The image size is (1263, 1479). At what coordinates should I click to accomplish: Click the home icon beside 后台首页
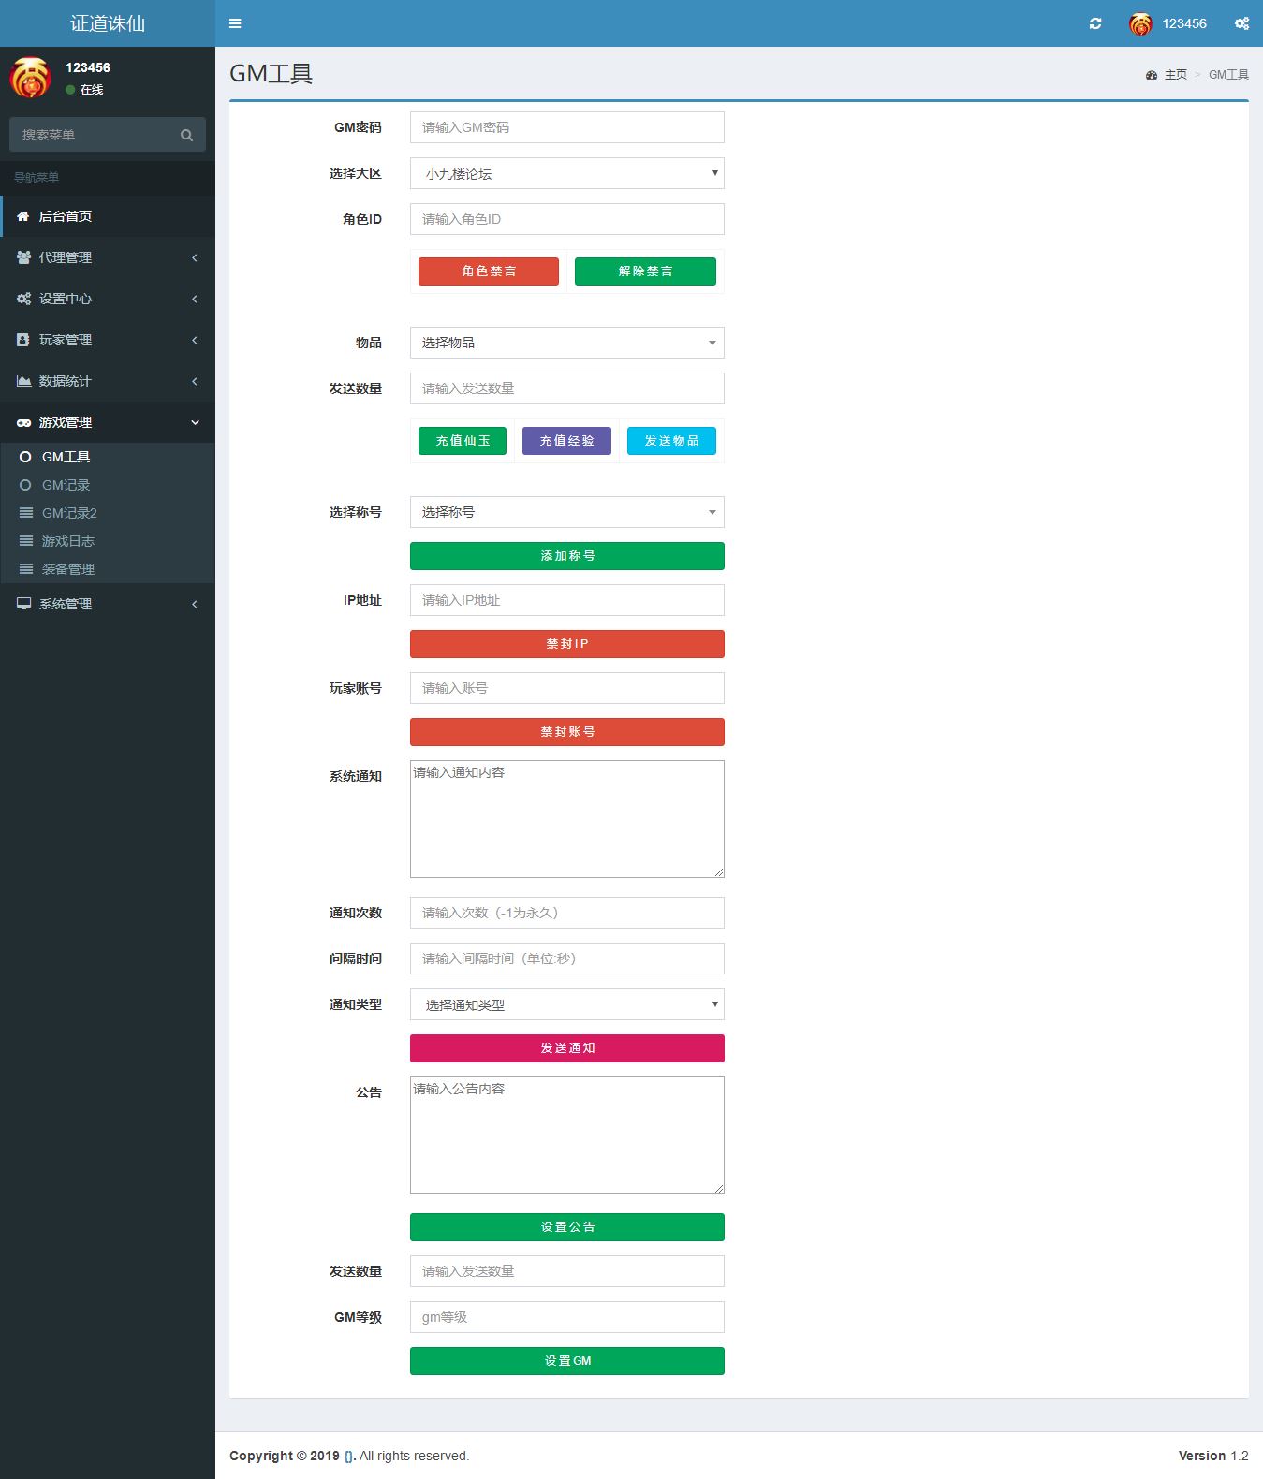click(23, 216)
